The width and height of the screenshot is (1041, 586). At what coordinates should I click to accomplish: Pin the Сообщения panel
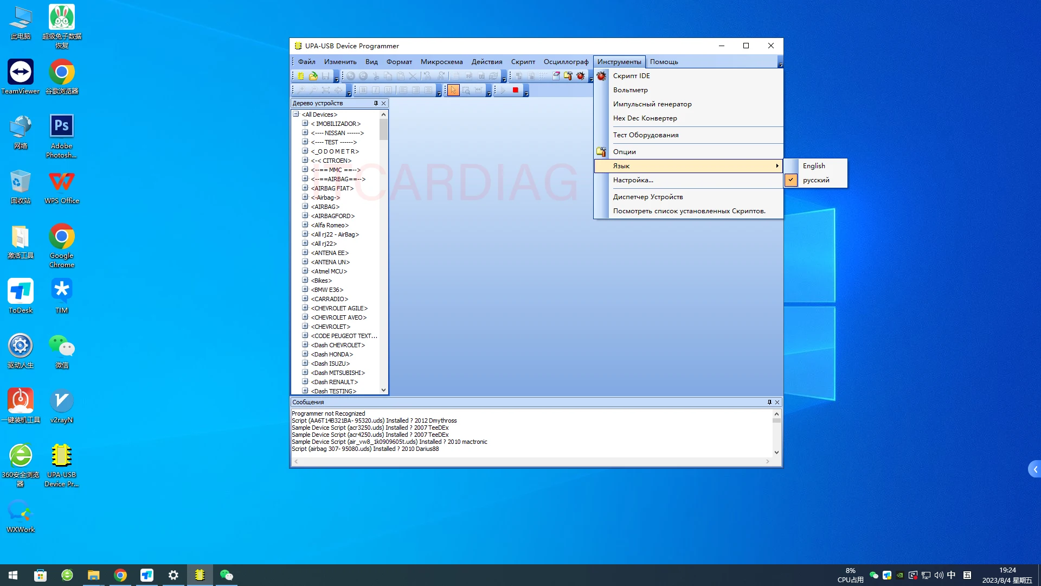[x=769, y=402]
